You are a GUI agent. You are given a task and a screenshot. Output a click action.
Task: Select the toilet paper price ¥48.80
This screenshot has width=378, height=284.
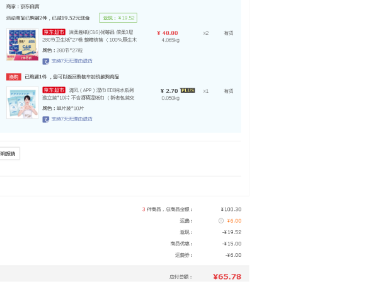point(168,33)
